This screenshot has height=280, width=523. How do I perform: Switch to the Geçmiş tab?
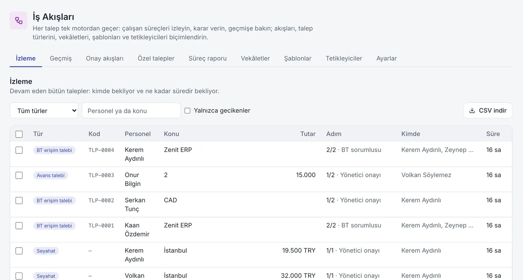pos(61,58)
